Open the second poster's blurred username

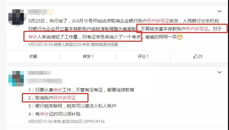pyautogui.click(x=39, y=73)
